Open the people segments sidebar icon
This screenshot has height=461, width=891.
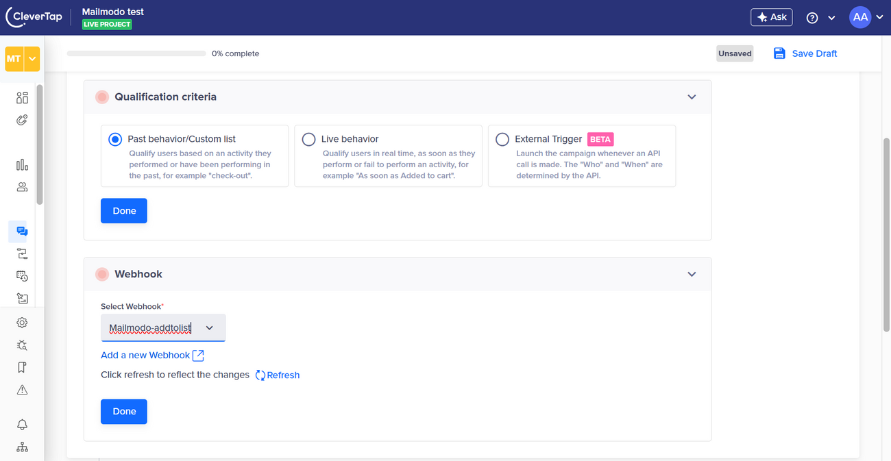pyautogui.click(x=22, y=187)
